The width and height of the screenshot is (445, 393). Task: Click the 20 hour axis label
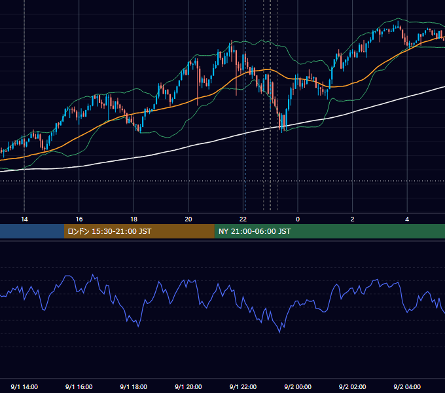click(188, 219)
